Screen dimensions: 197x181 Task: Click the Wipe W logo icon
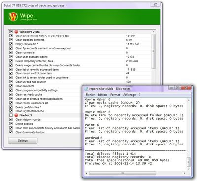13,17
